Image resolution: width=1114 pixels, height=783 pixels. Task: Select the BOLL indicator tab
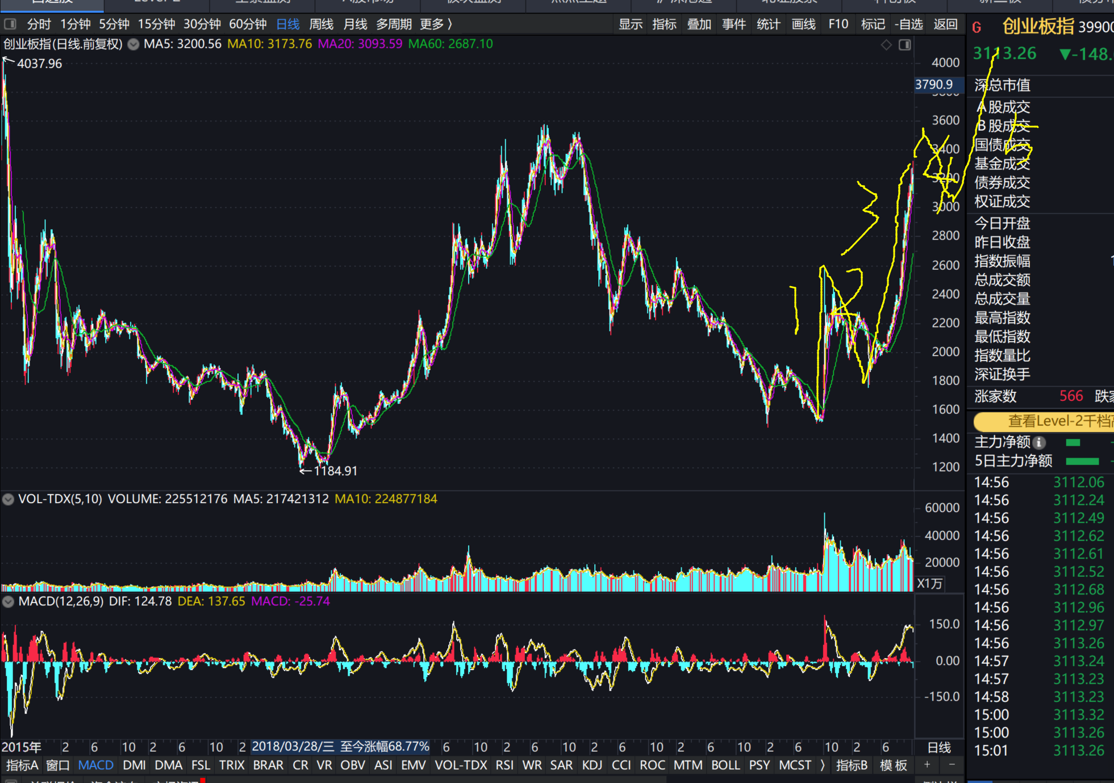tap(725, 765)
